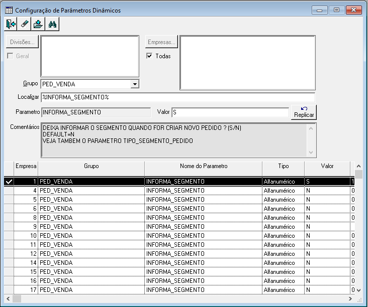This screenshot has width=368, height=307.
Task: Select the Empresa 10 cell
Action: (26, 236)
